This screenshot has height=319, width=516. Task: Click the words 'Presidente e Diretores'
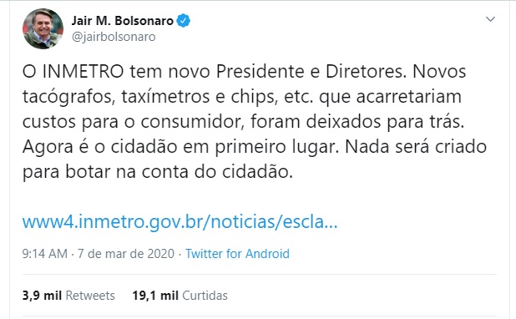click(x=309, y=72)
